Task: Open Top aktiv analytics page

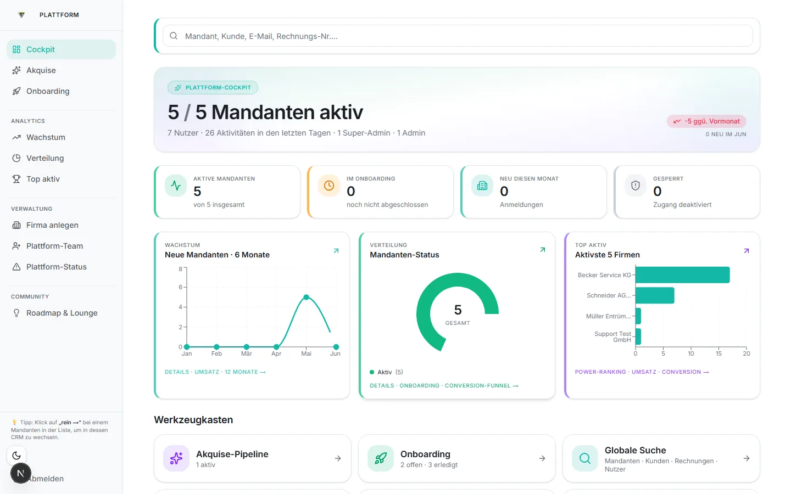Action: (61, 179)
